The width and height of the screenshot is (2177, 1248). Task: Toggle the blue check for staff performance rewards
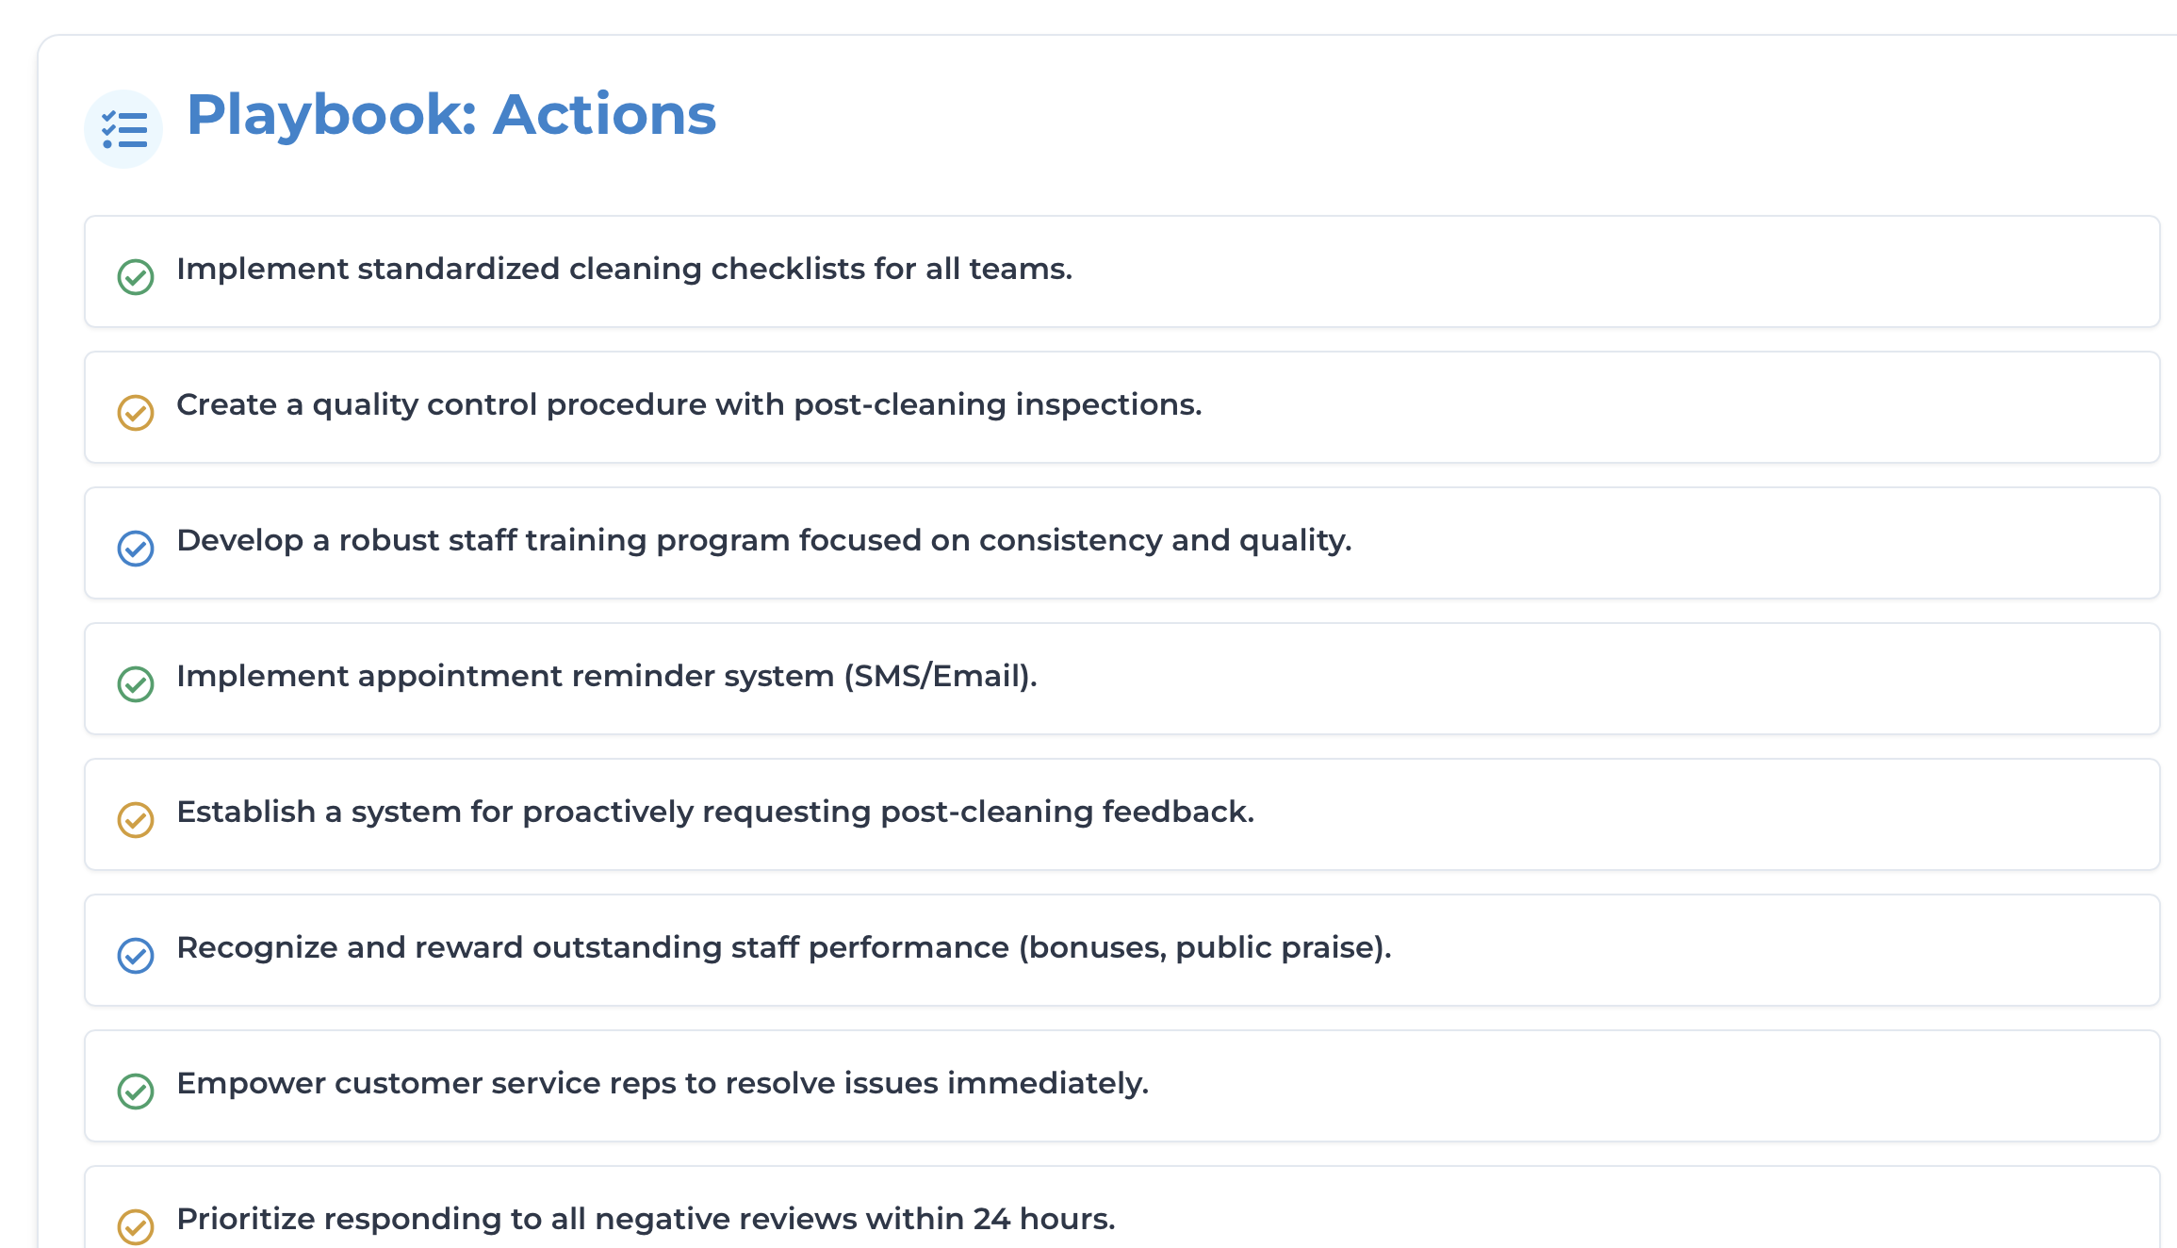(136, 956)
